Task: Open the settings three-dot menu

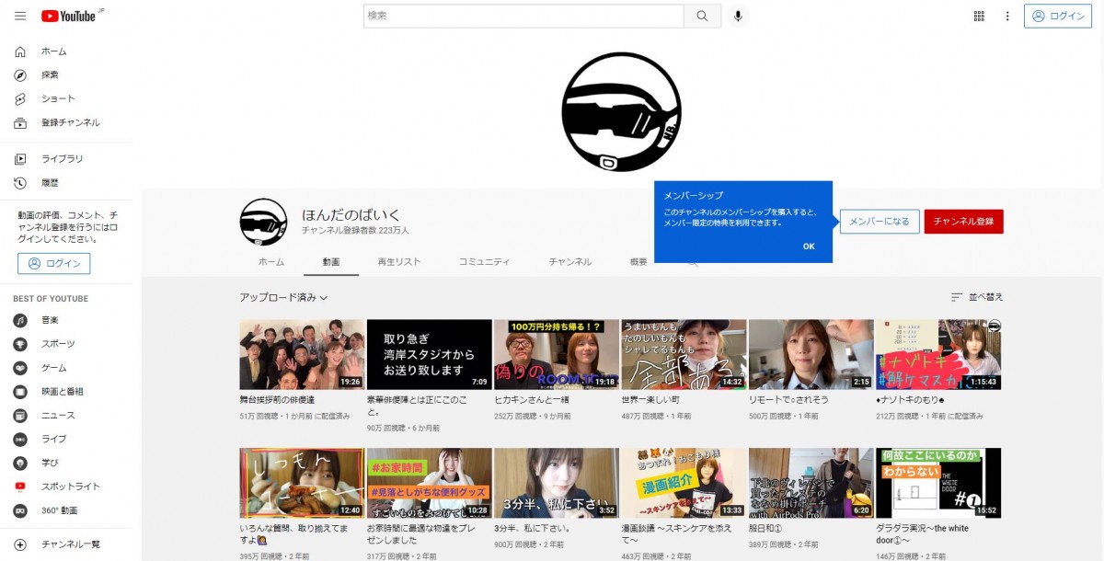Action: [x=1007, y=16]
